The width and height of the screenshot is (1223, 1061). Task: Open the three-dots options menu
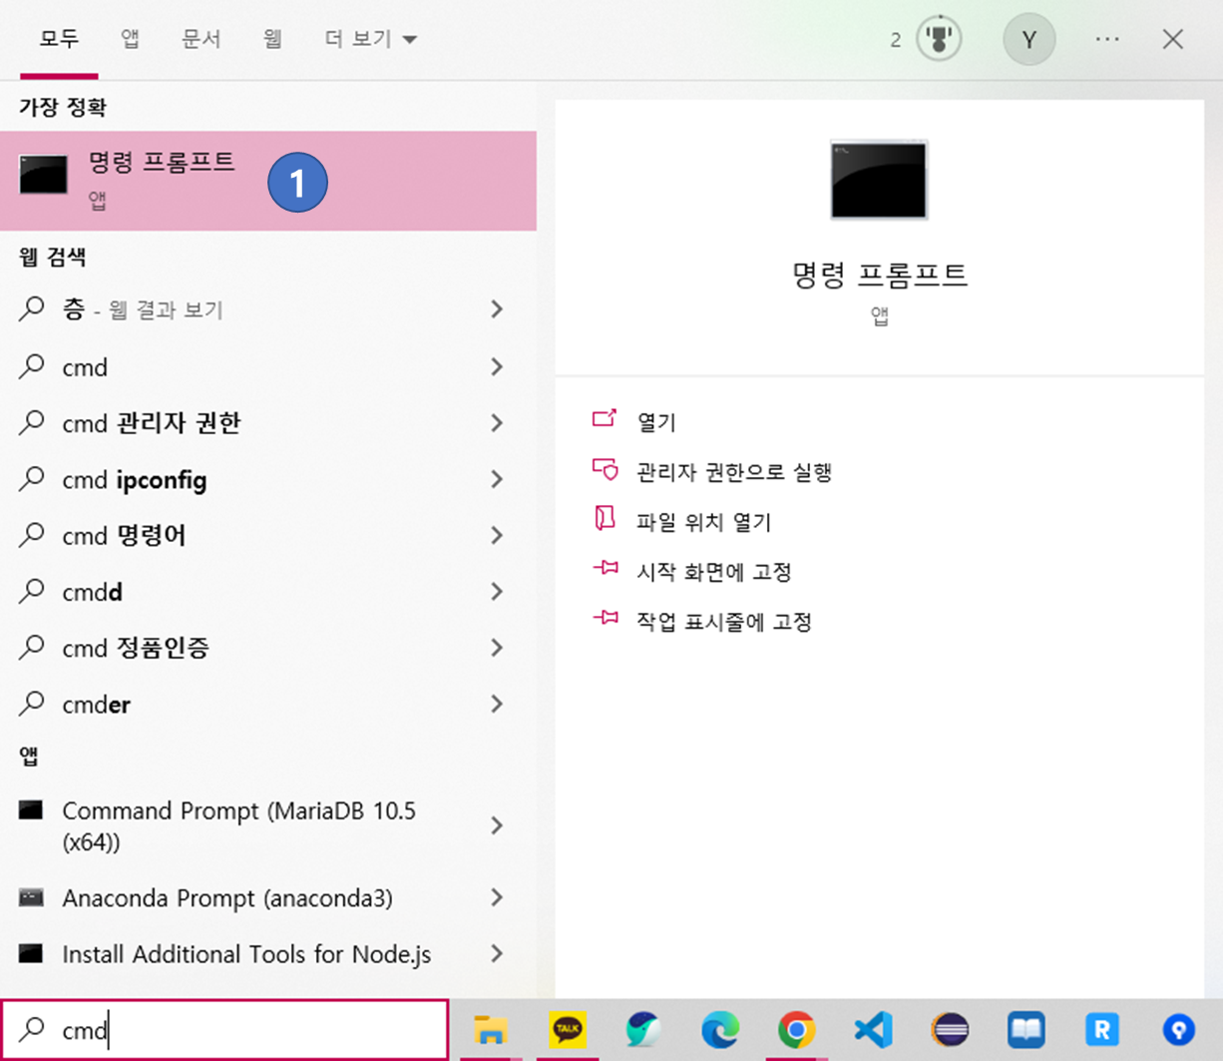point(1107,40)
